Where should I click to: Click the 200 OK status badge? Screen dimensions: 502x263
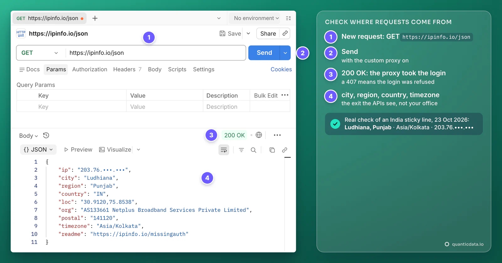(234, 135)
